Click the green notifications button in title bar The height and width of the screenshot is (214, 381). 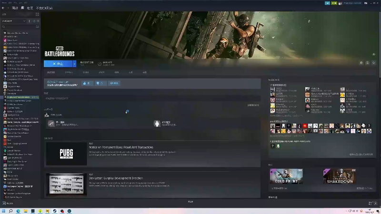point(334,3)
